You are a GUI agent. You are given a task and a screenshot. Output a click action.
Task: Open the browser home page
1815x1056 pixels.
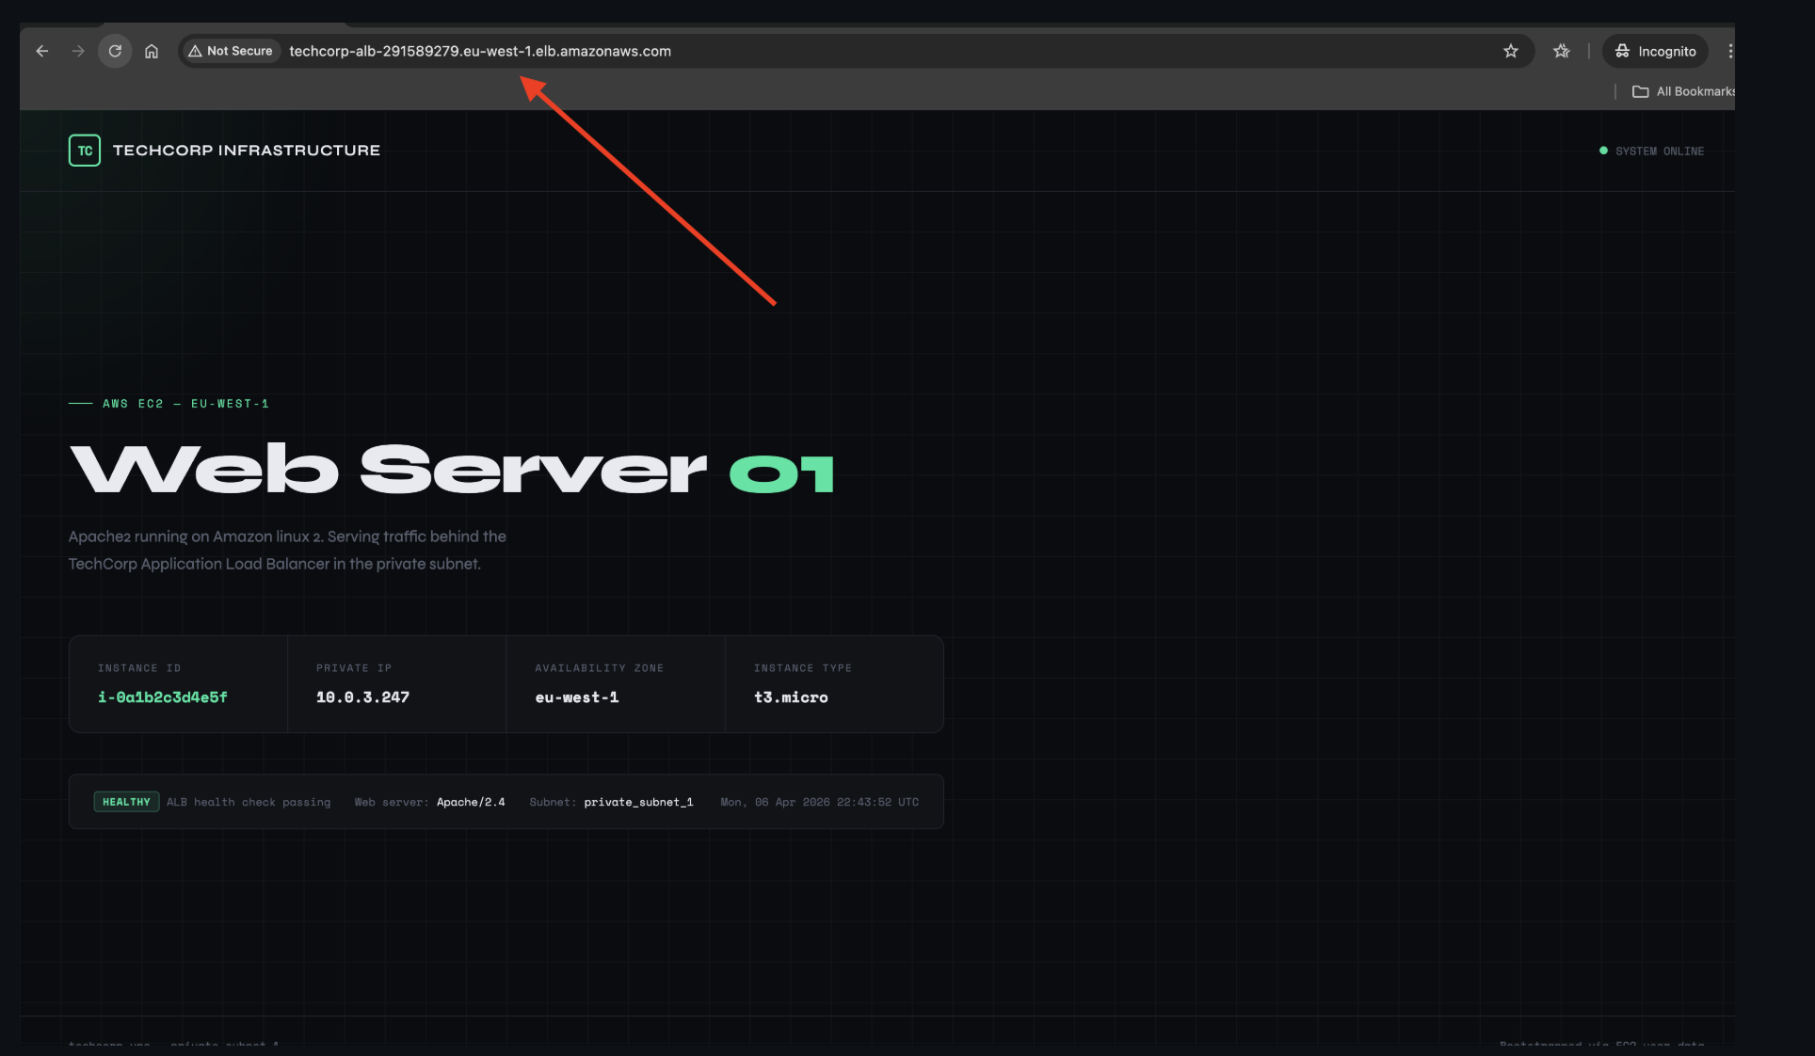pyautogui.click(x=152, y=51)
